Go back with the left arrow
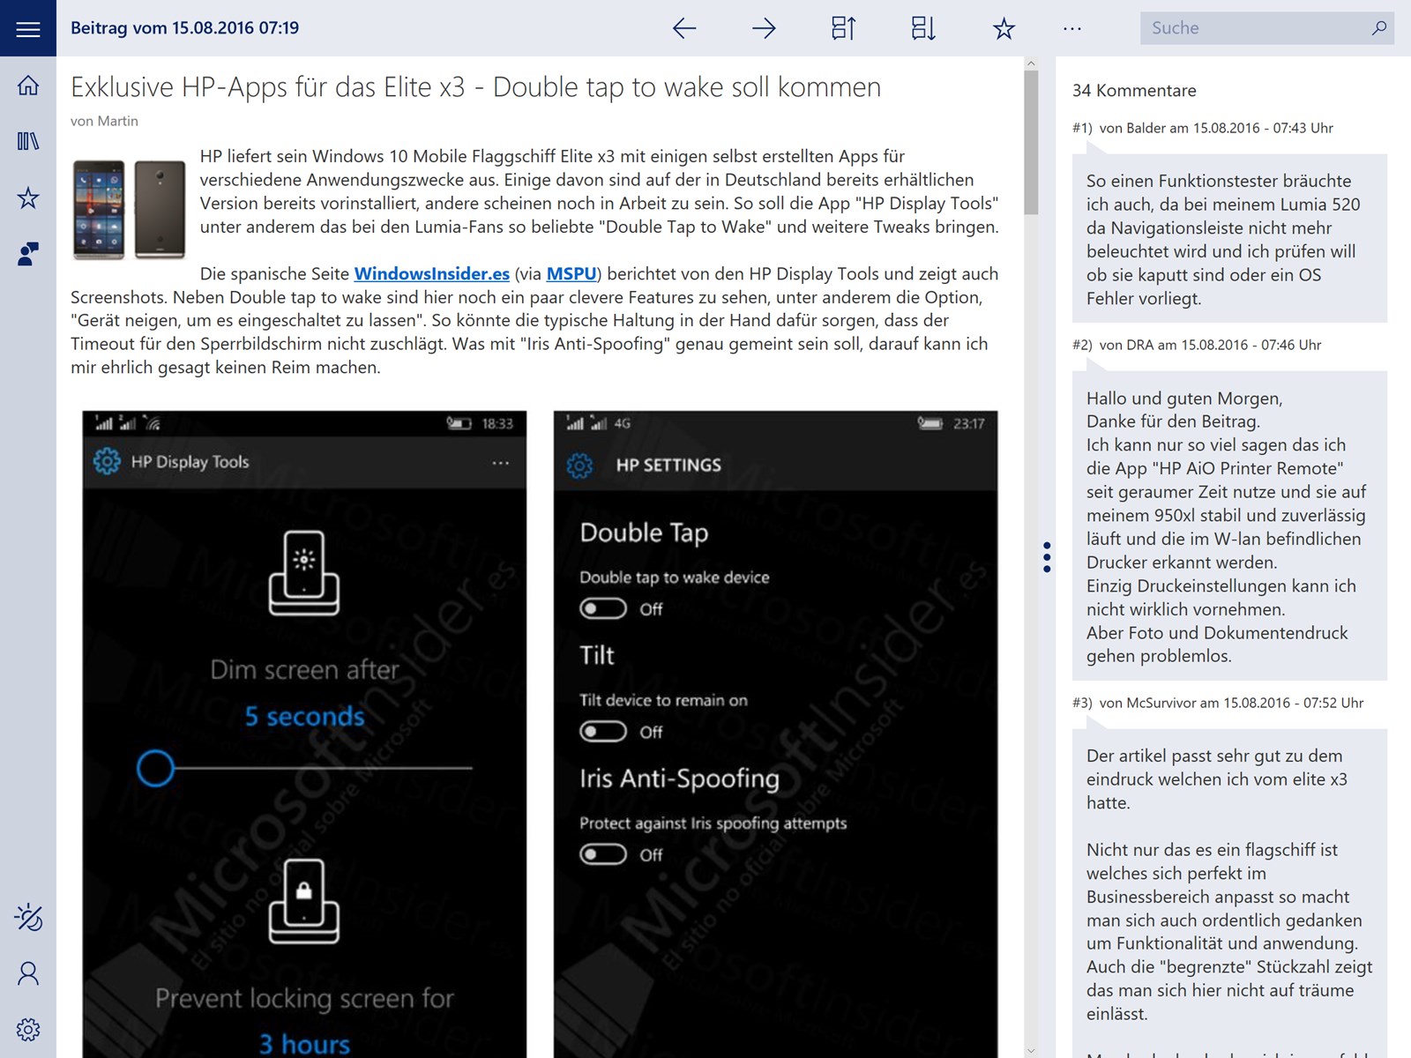Image resolution: width=1411 pixels, height=1058 pixels. [x=684, y=28]
